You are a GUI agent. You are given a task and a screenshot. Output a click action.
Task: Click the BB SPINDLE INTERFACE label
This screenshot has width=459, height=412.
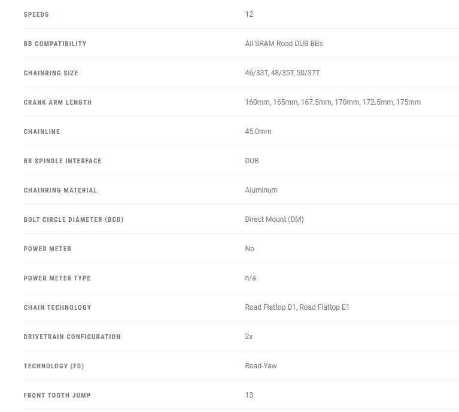[63, 161]
